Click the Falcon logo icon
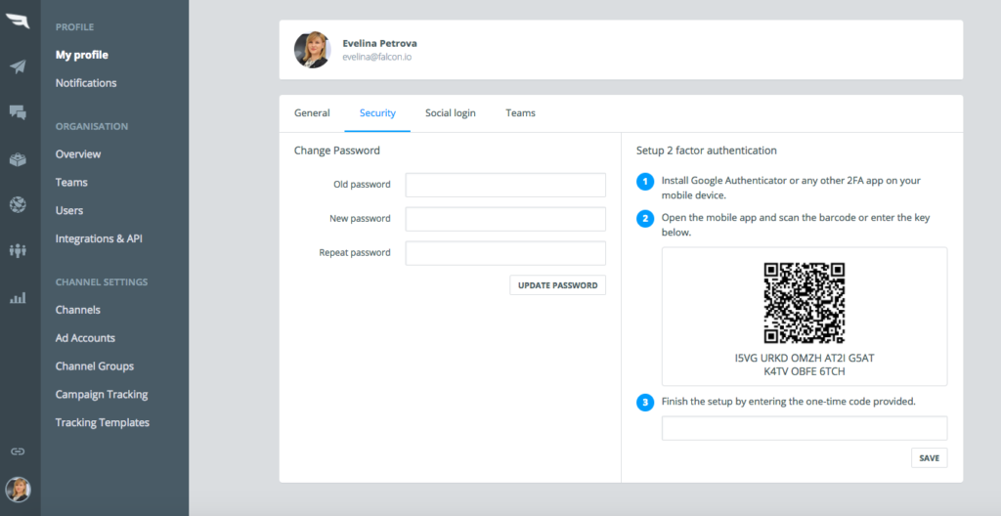Viewport: 1001px width, 516px height. point(18,21)
